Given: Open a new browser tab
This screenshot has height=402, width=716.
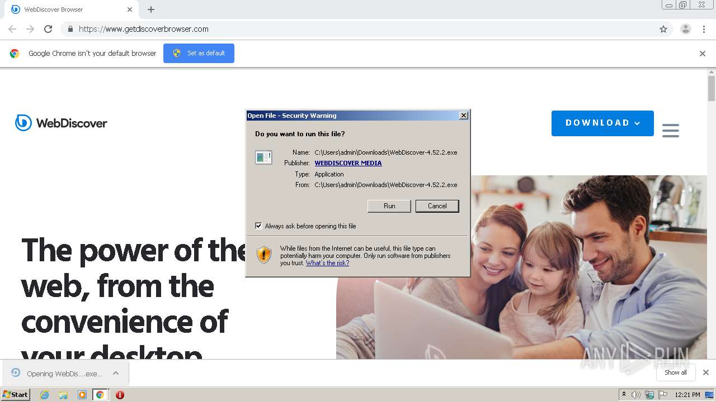Looking at the screenshot, I should 151,9.
